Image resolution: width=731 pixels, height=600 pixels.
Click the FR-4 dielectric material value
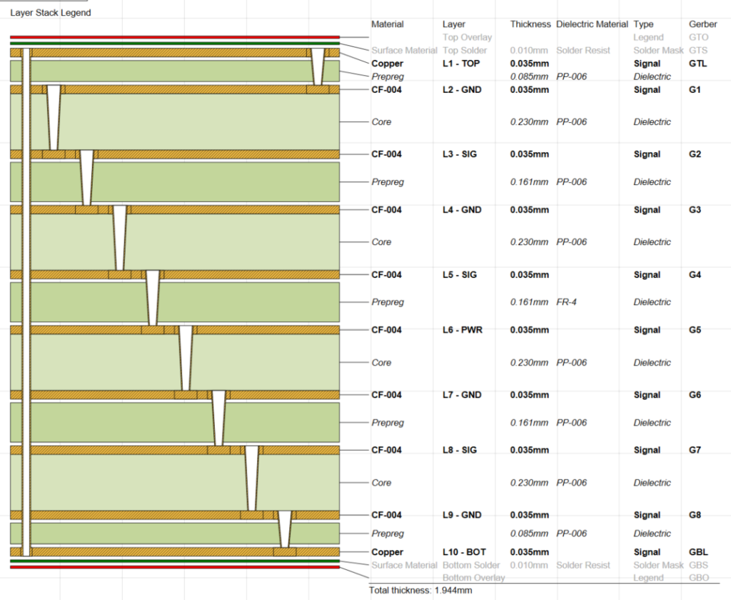[566, 302]
